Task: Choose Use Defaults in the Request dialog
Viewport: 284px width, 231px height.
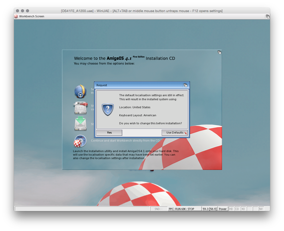Action: point(174,133)
